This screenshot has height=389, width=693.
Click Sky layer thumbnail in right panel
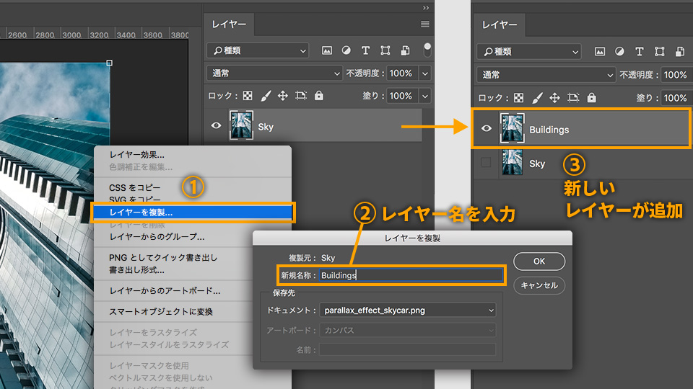tap(513, 162)
